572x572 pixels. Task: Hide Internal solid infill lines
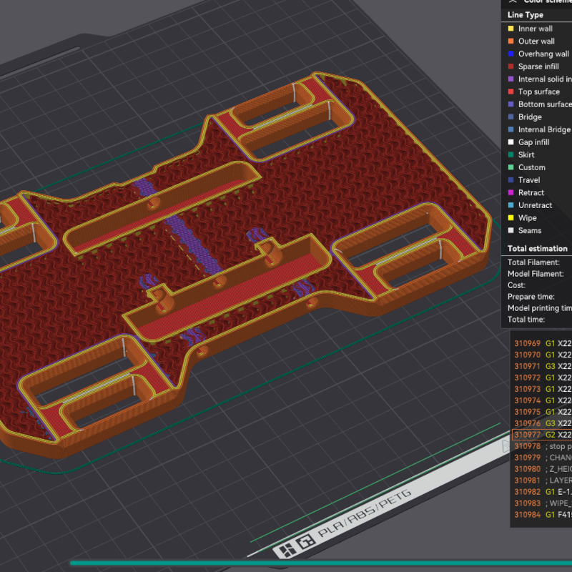click(544, 79)
